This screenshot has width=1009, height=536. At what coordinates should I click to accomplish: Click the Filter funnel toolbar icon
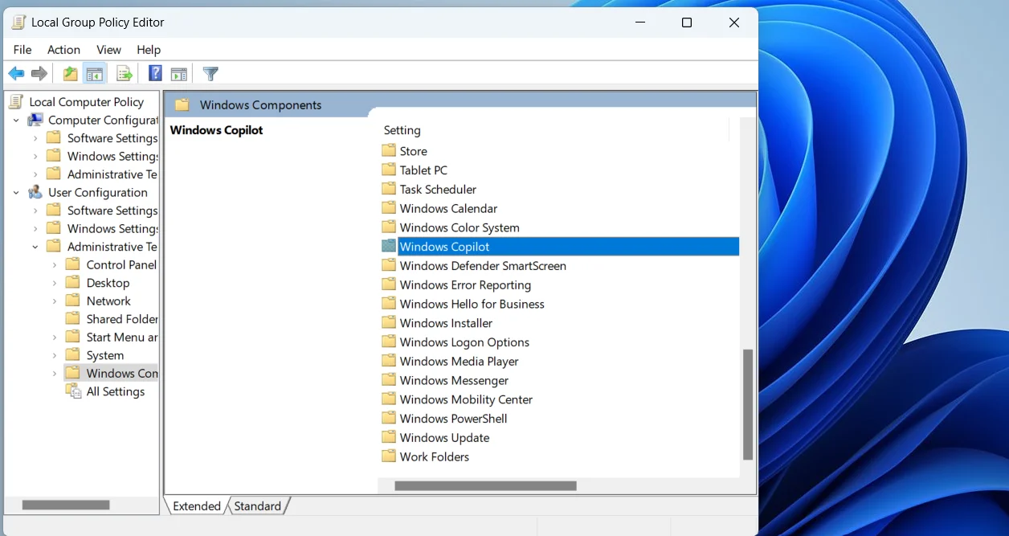(x=210, y=74)
